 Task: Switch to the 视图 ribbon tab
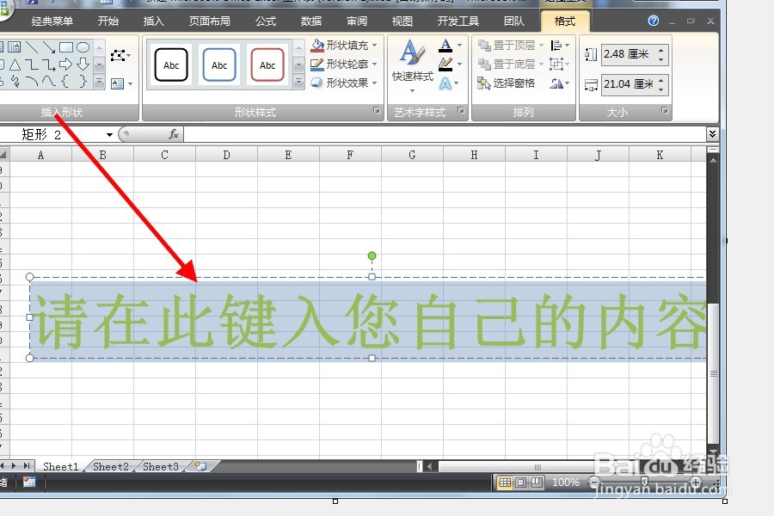(402, 20)
